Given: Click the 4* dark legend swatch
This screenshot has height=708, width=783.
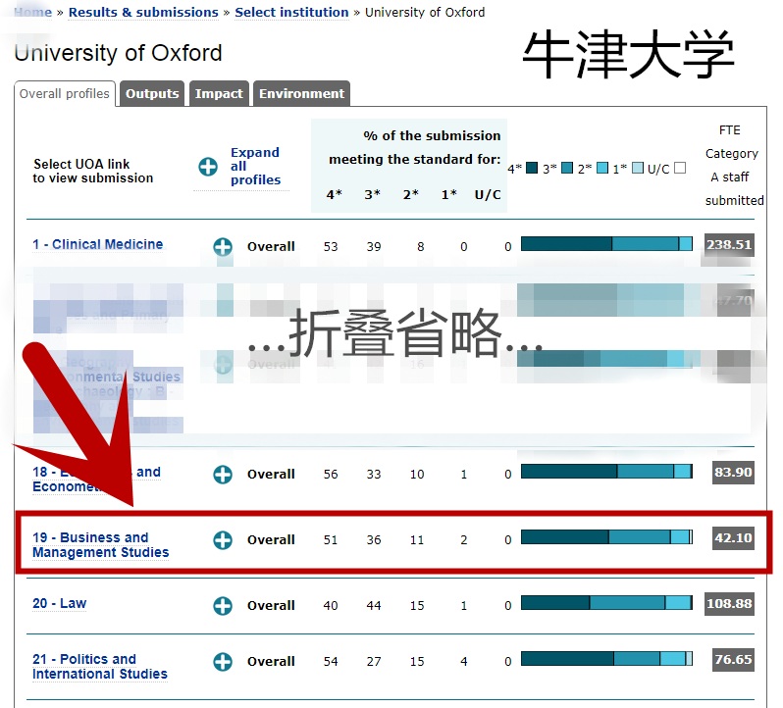Looking at the screenshot, I should pos(532,168).
